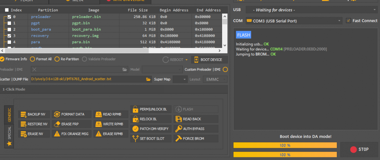Click WRITE RPMB tool
380x160 pixels.
pos(111,124)
